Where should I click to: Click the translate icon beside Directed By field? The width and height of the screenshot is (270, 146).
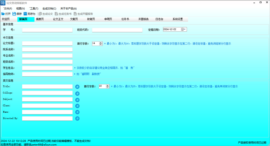point(77,119)
